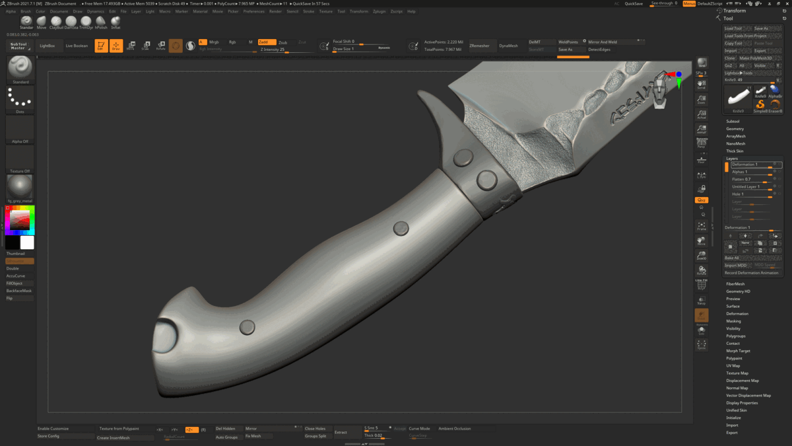Open the Zplugin menu

click(378, 11)
